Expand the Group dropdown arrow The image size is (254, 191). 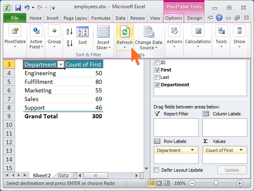click(x=54, y=47)
